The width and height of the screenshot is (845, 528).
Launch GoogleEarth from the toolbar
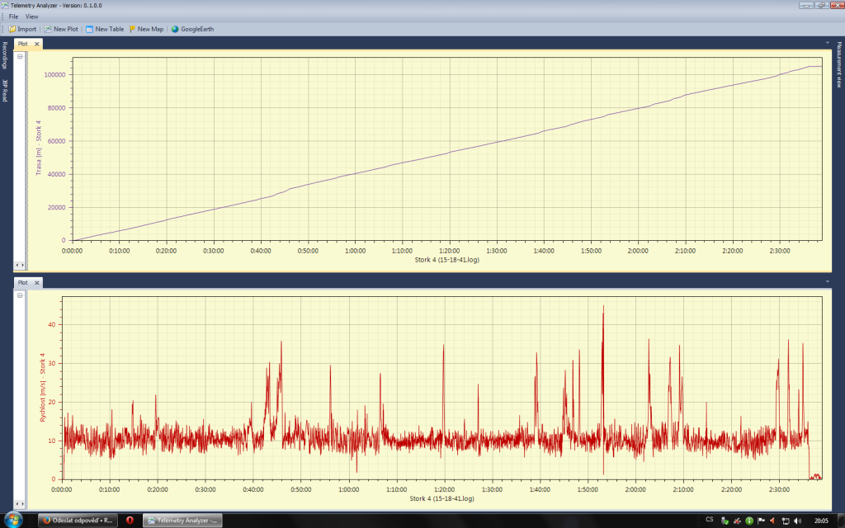click(x=191, y=29)
